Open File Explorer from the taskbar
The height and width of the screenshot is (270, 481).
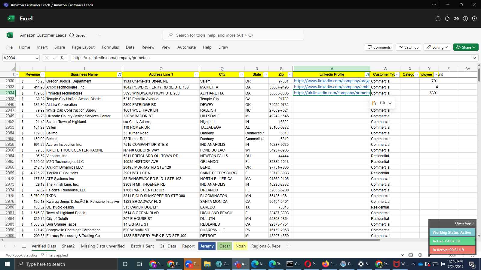pyautogui.click(x=207, y=264)
